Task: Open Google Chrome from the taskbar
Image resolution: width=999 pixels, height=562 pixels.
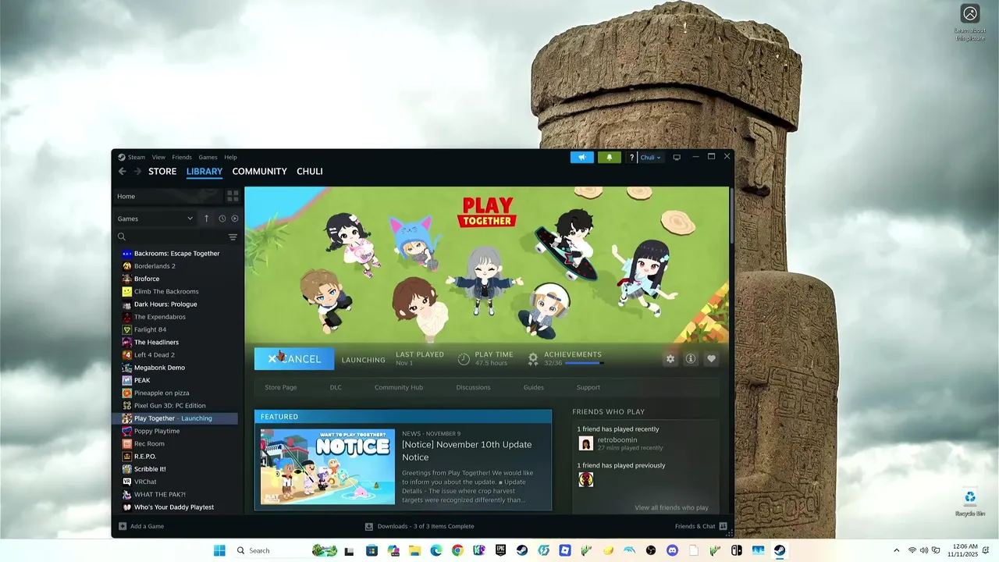Action: 457,550
